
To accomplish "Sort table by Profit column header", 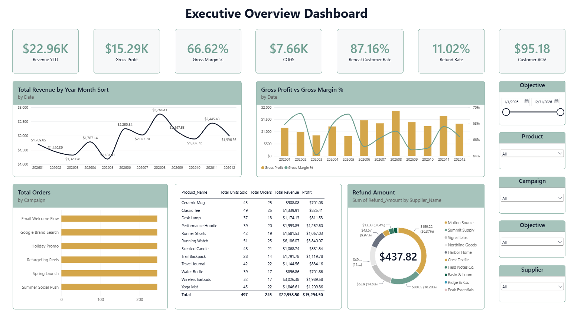I will point(307,192).
